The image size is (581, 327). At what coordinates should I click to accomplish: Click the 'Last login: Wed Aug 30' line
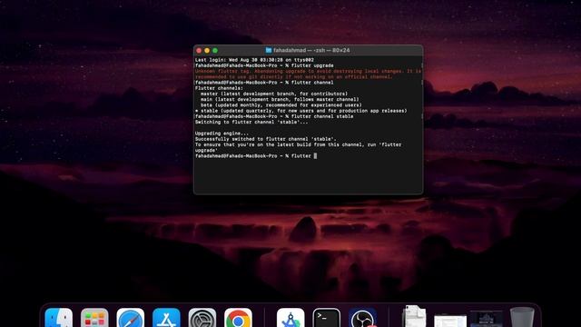point(254,60)
